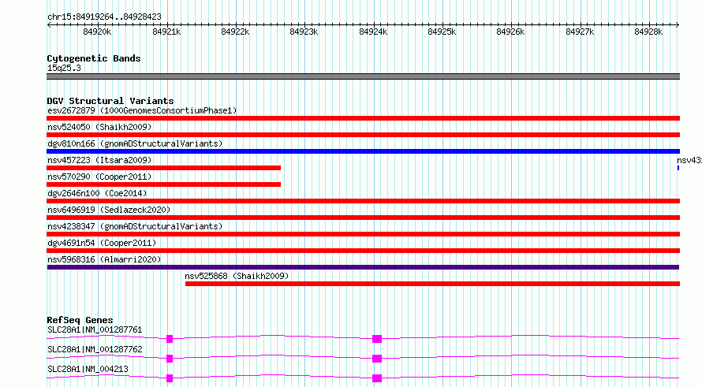Click the Cytogenetic Bands track title
Screen dimensions: 702x387
tap(94, 58)
